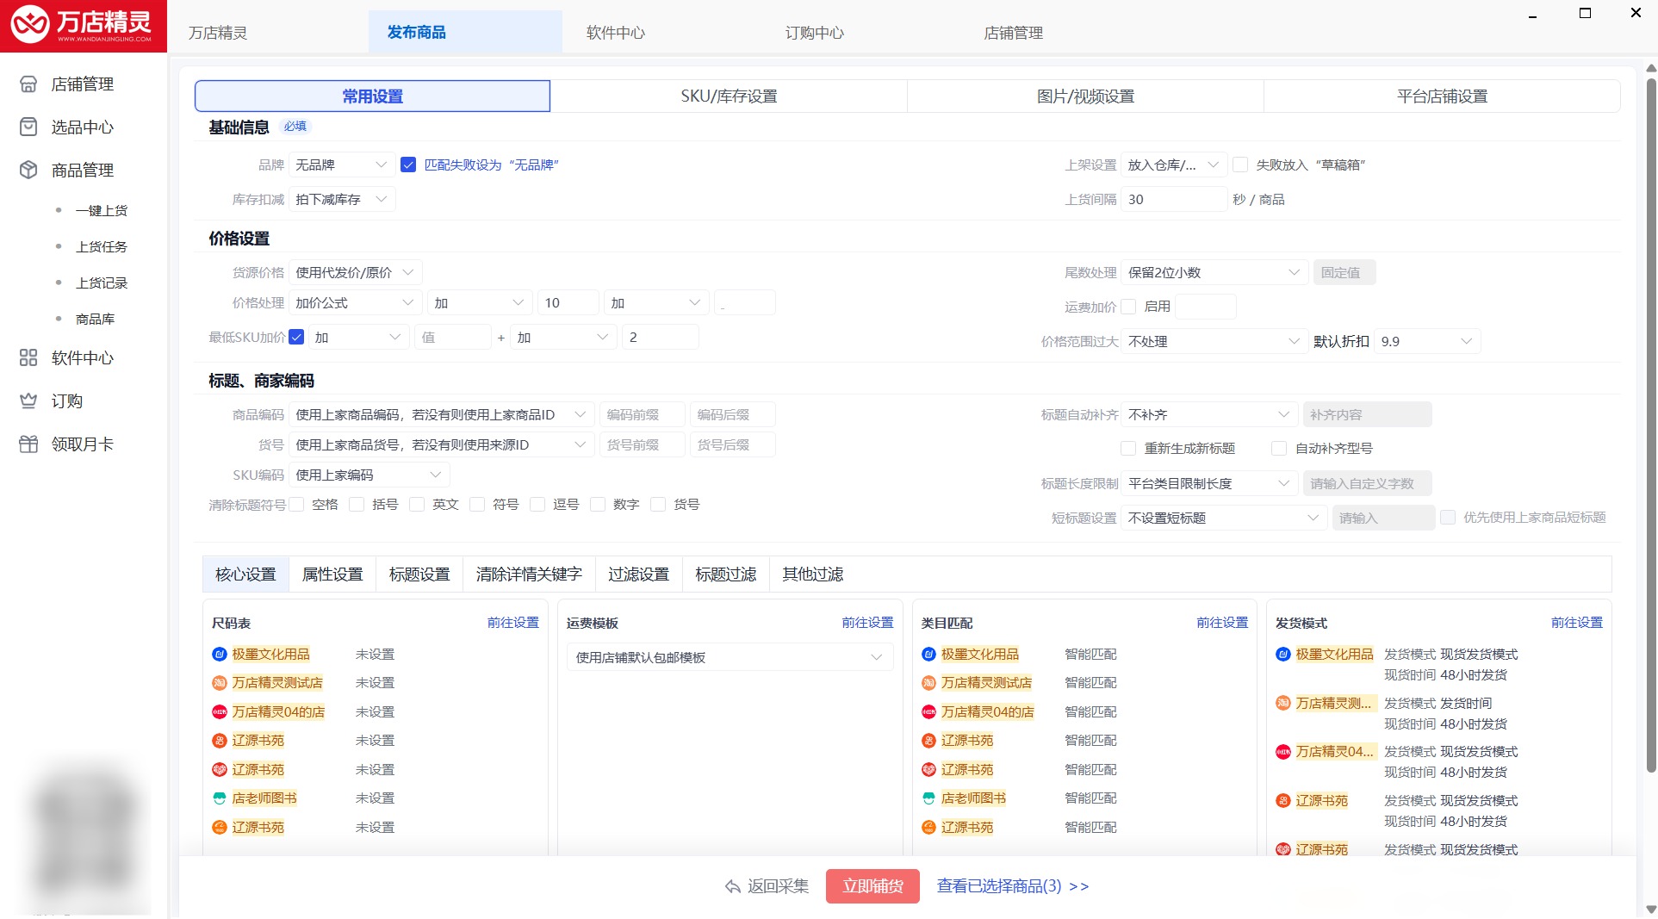The width and height of the screenshot is (1658, 919).
Task: Click the 上货间隔 input field
Action: coord(1174,199)
